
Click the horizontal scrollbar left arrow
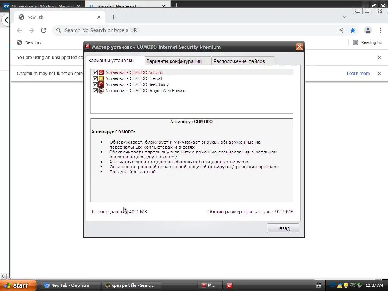[x=3, y=276]
